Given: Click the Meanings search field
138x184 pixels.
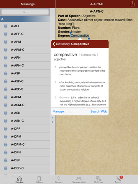Looking at the screenshot, I should [25, 12].
